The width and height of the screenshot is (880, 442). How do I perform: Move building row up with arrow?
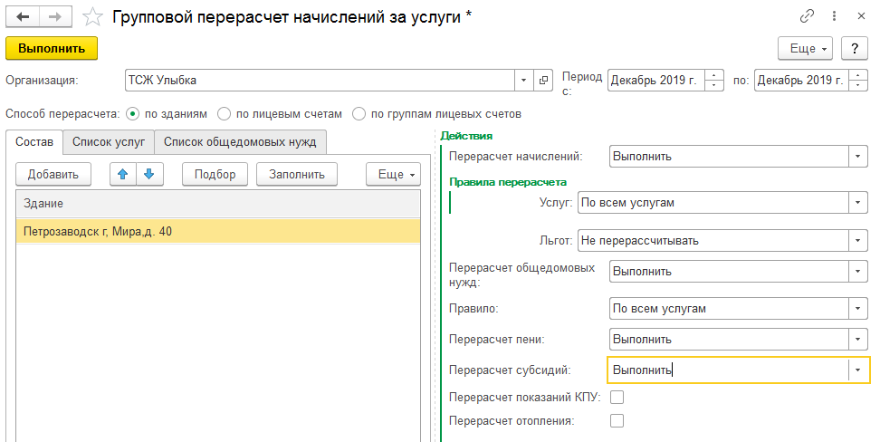point(123,174)
